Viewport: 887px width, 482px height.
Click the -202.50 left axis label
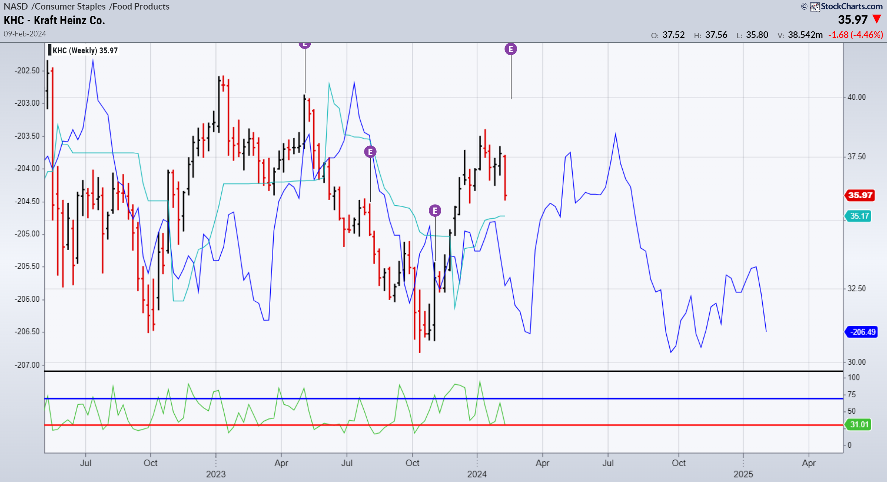[x=27, y=71]
